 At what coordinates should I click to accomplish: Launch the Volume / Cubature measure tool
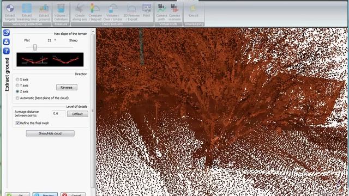click(x=61, y=13)
